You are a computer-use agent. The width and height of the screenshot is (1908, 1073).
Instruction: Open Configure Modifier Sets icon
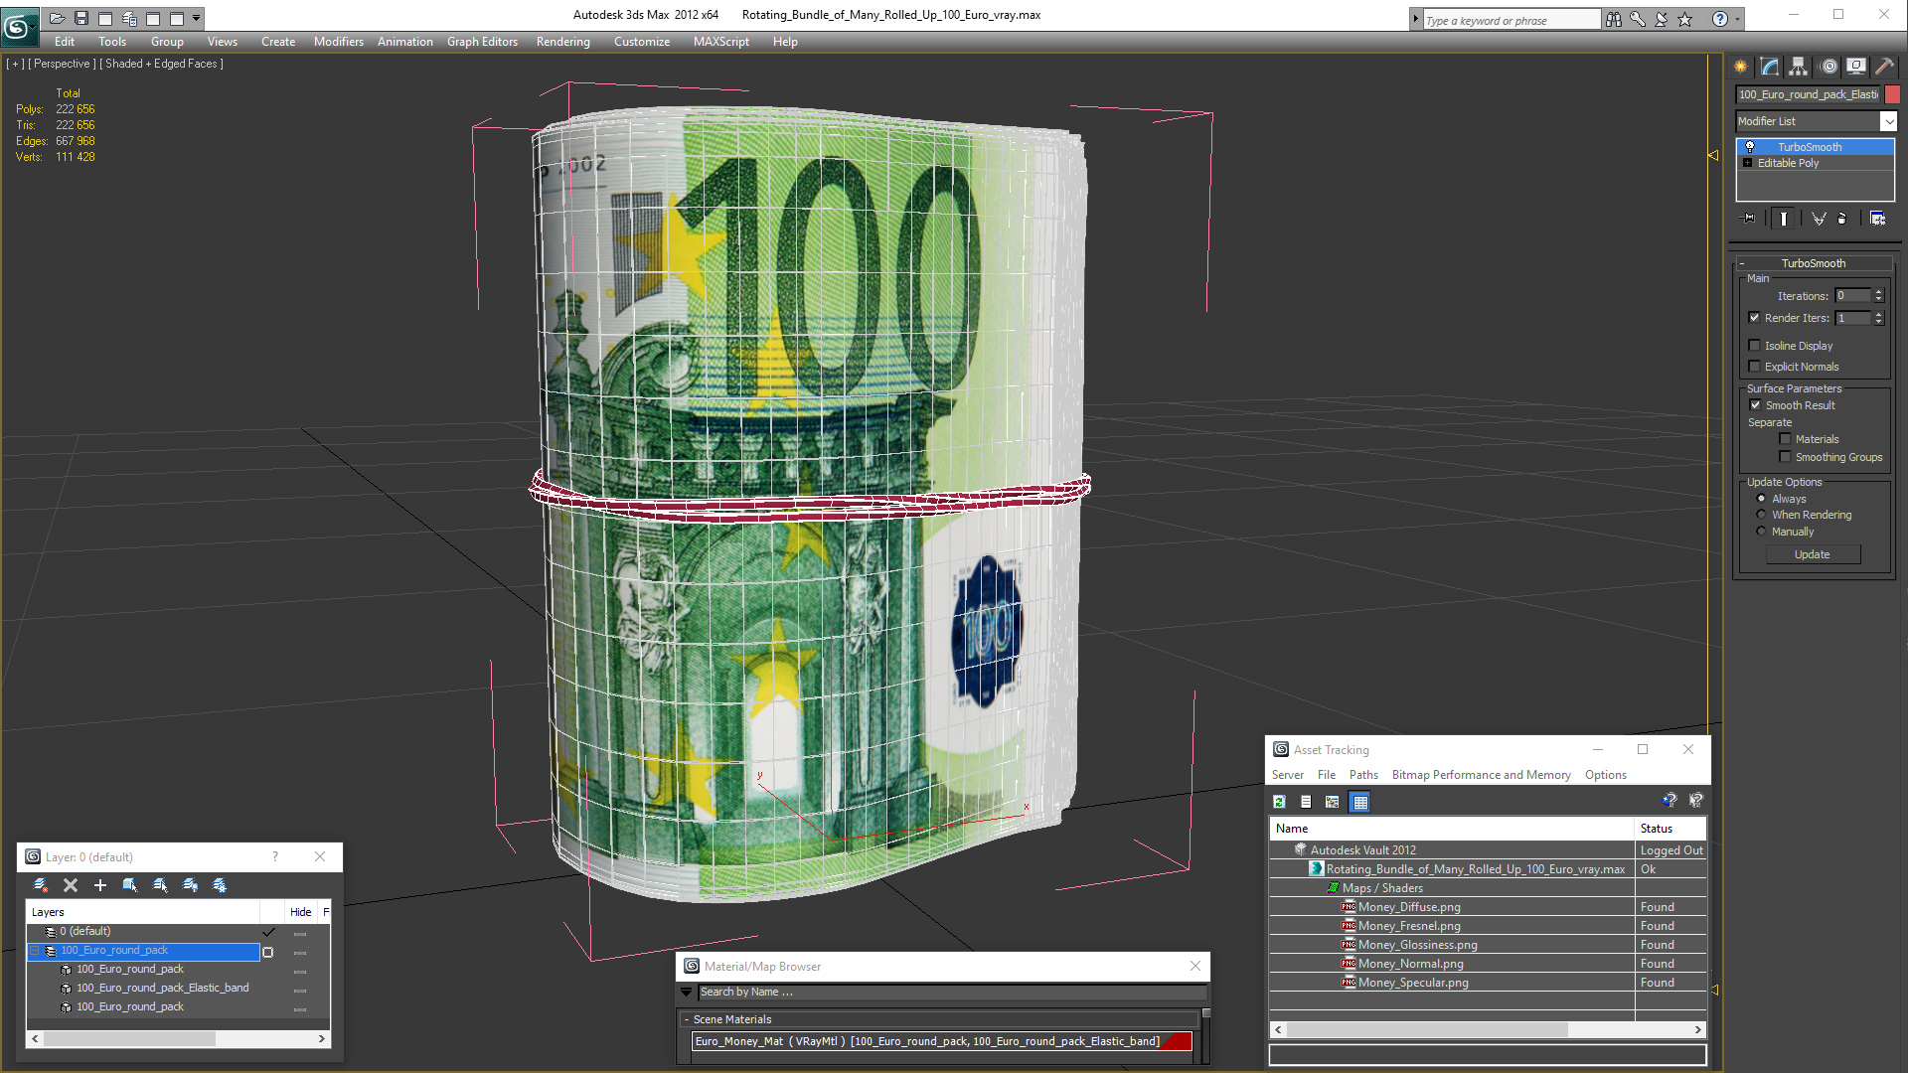click(1877, 219)
